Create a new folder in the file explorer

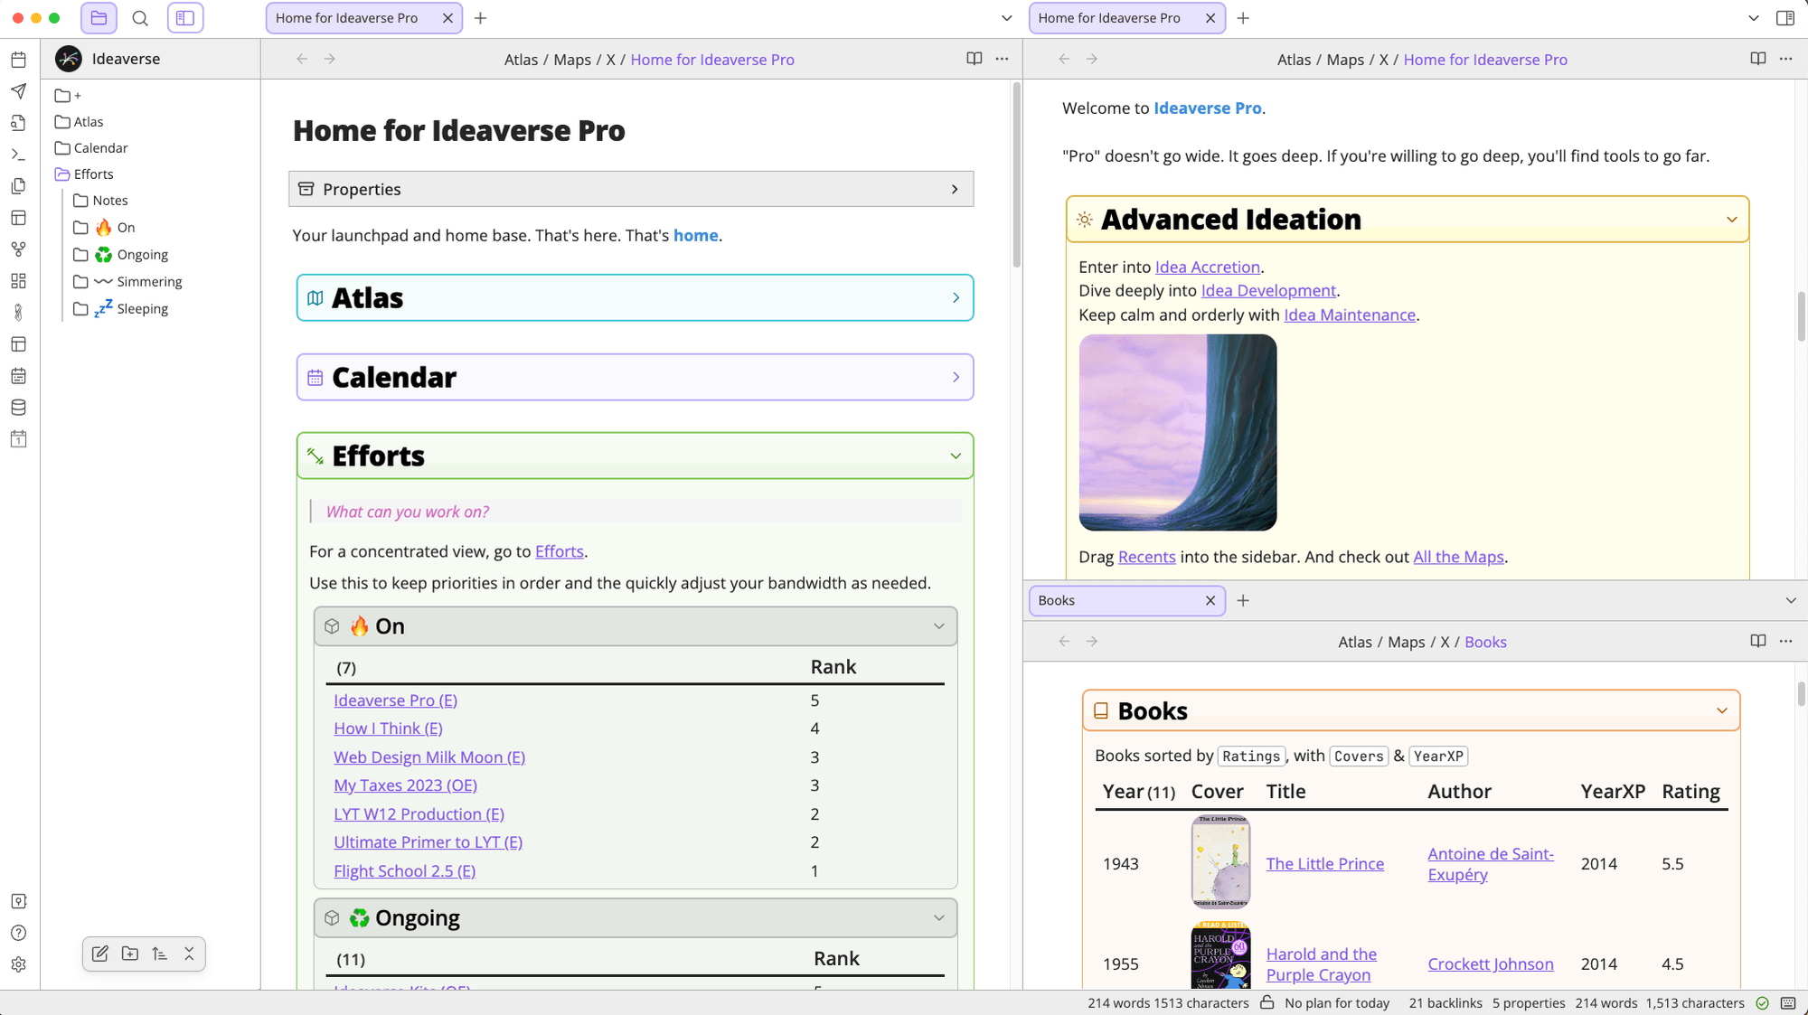coord(129,954)
